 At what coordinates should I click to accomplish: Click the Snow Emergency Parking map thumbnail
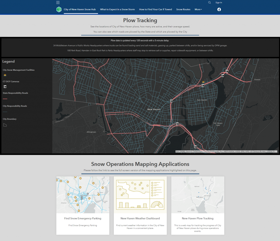click(83, 195)
